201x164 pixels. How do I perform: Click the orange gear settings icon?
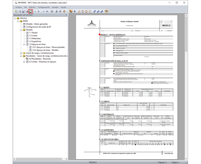pos(64,11)
